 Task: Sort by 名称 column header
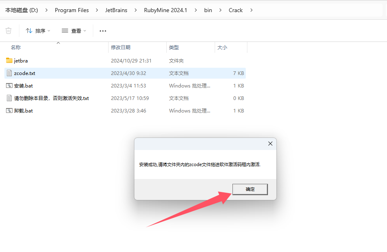[16, 47]
